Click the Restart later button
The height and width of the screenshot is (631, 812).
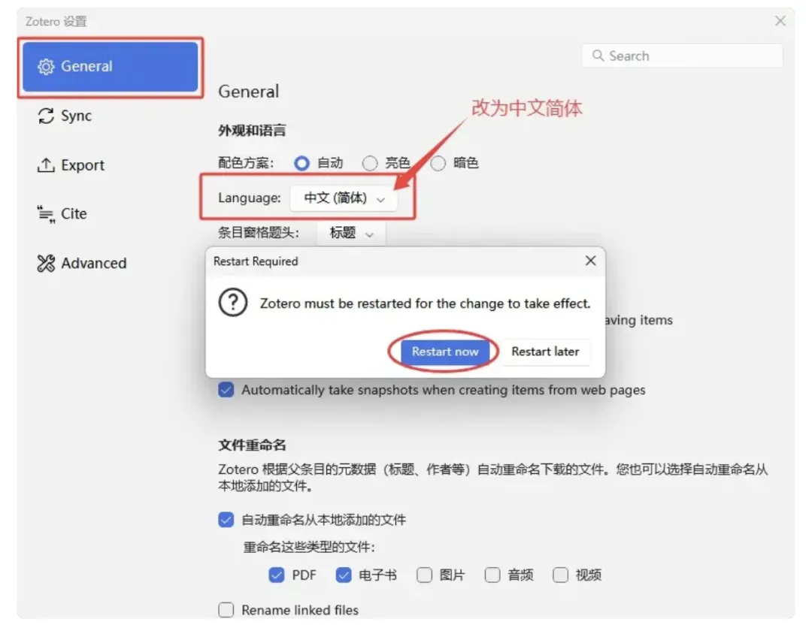pos(545,352)
